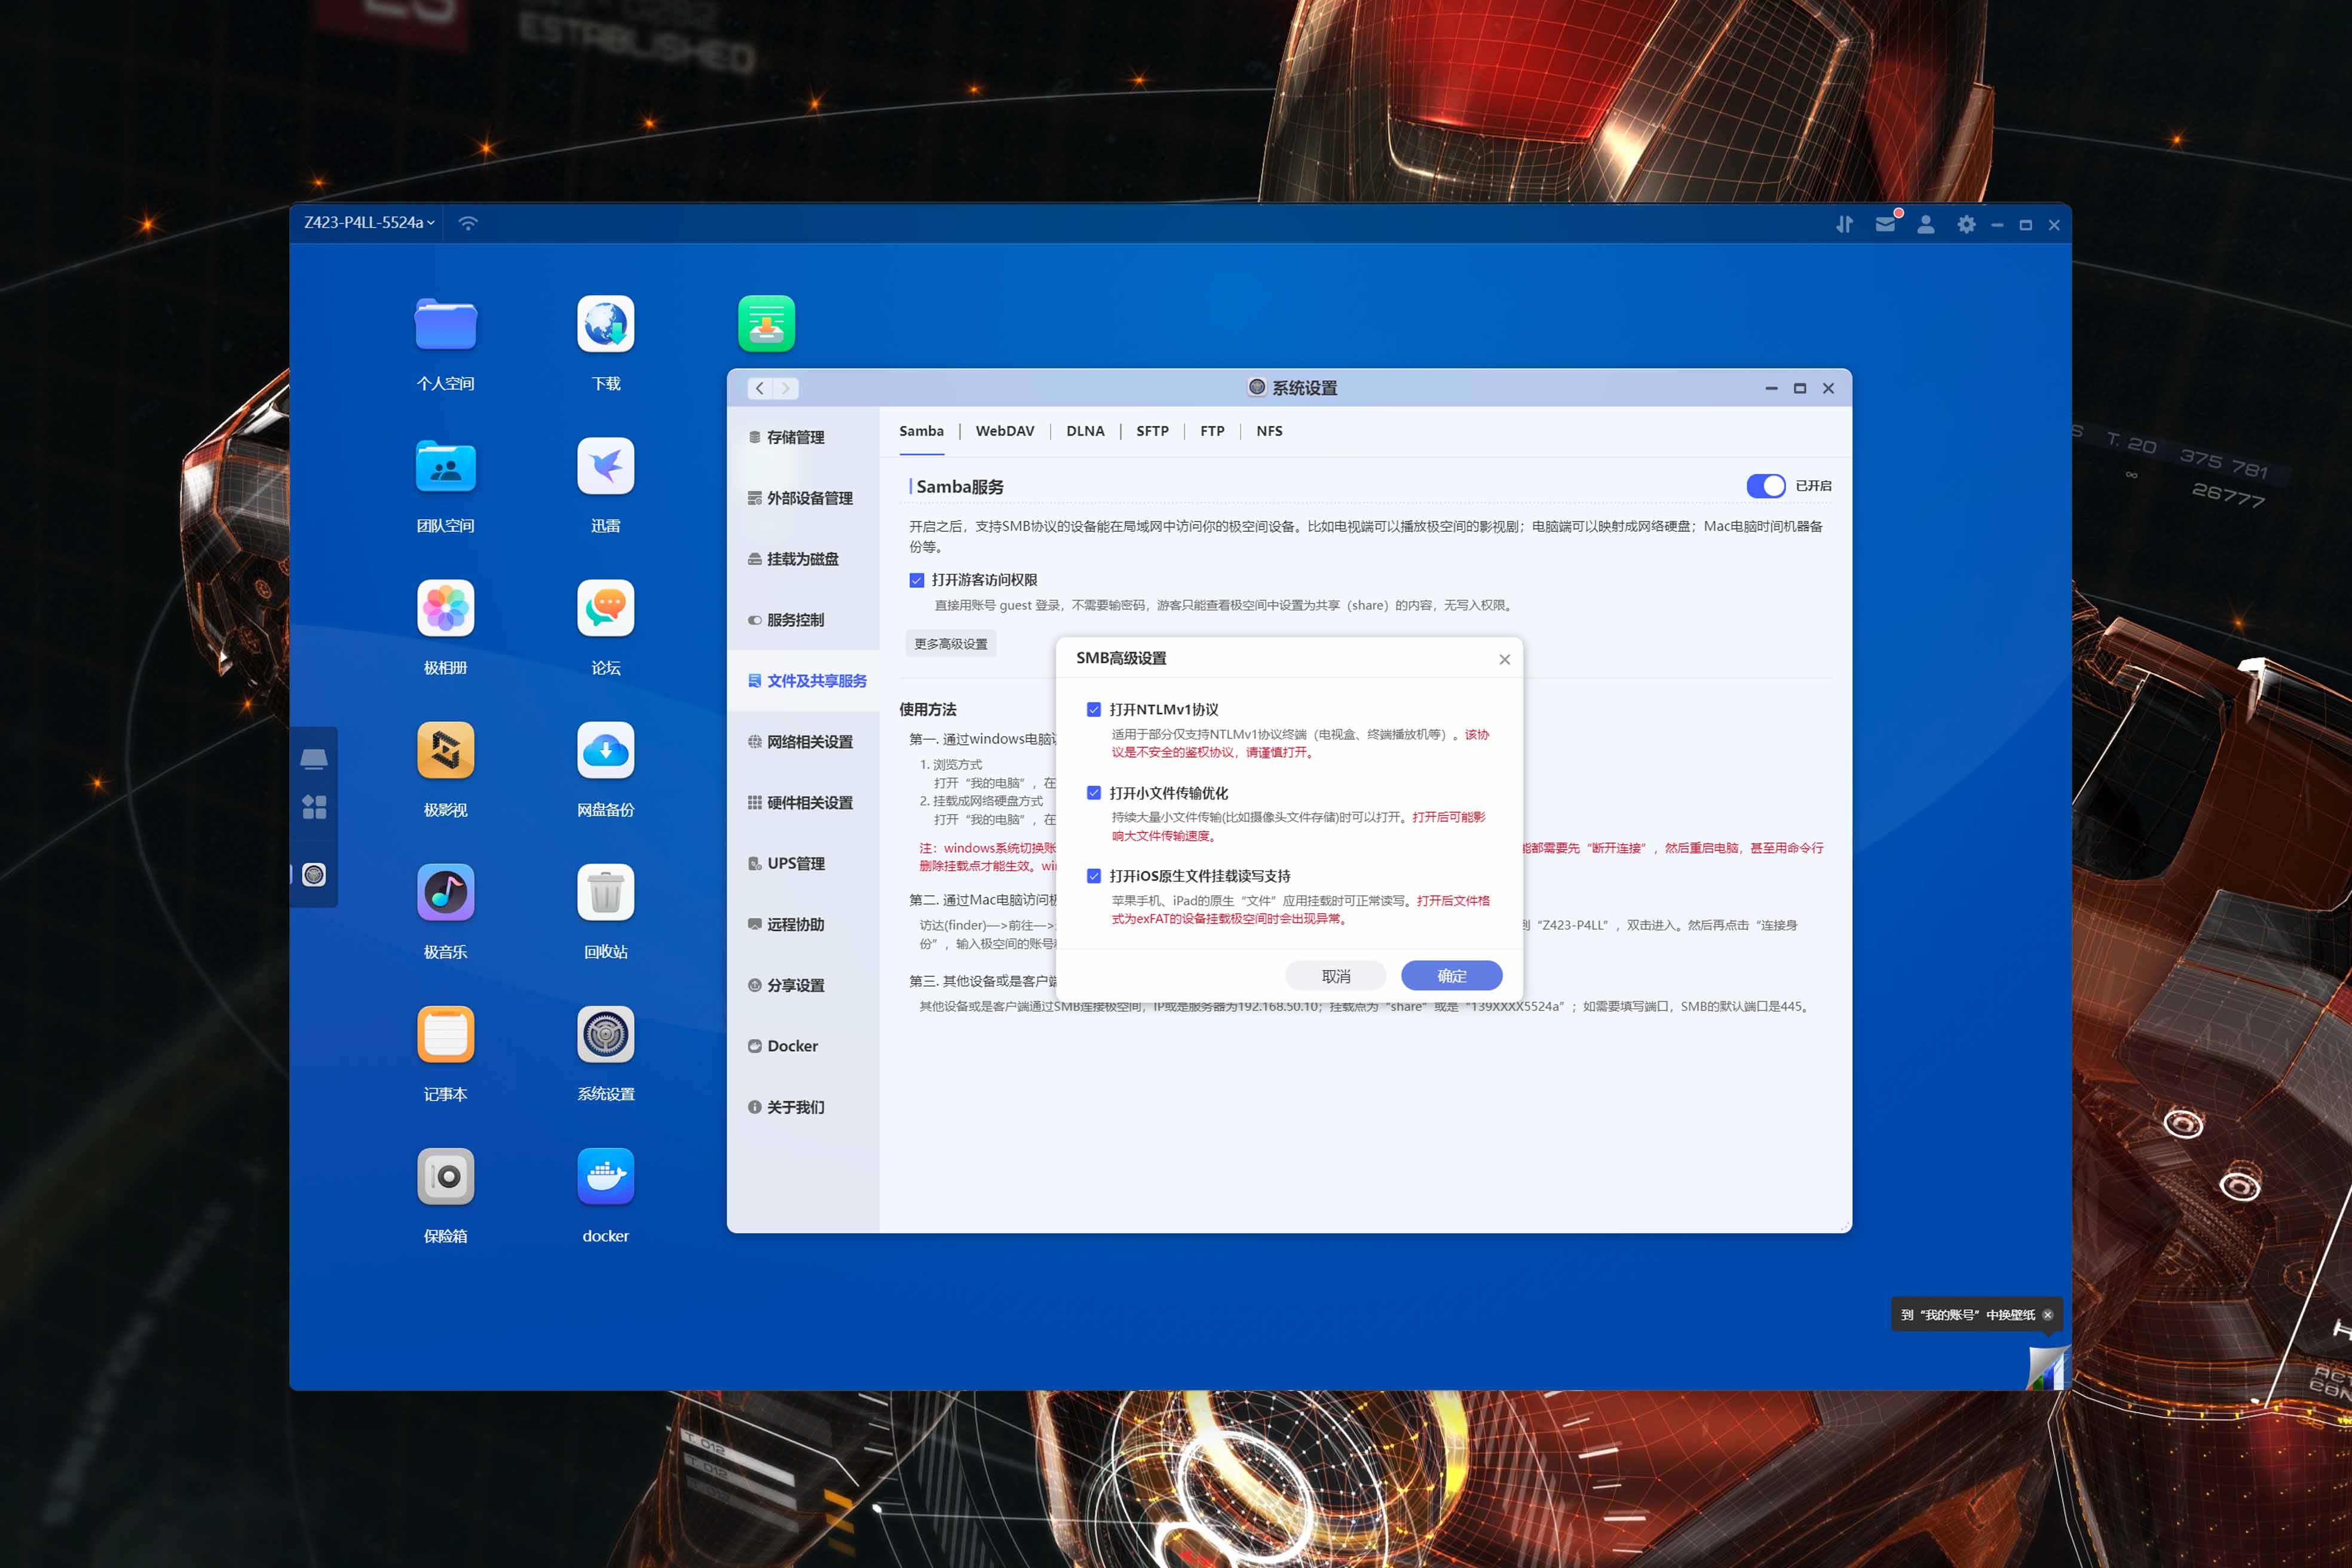Launch the 极音乐 music app icon
Viewport: 2352px width, 1568px height.
[x=445, y=892]
